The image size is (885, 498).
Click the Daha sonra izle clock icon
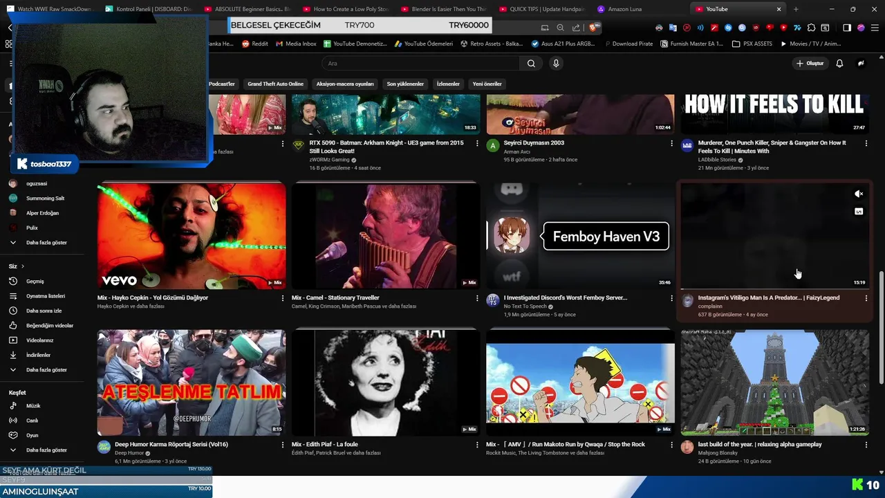coord(12,311)
